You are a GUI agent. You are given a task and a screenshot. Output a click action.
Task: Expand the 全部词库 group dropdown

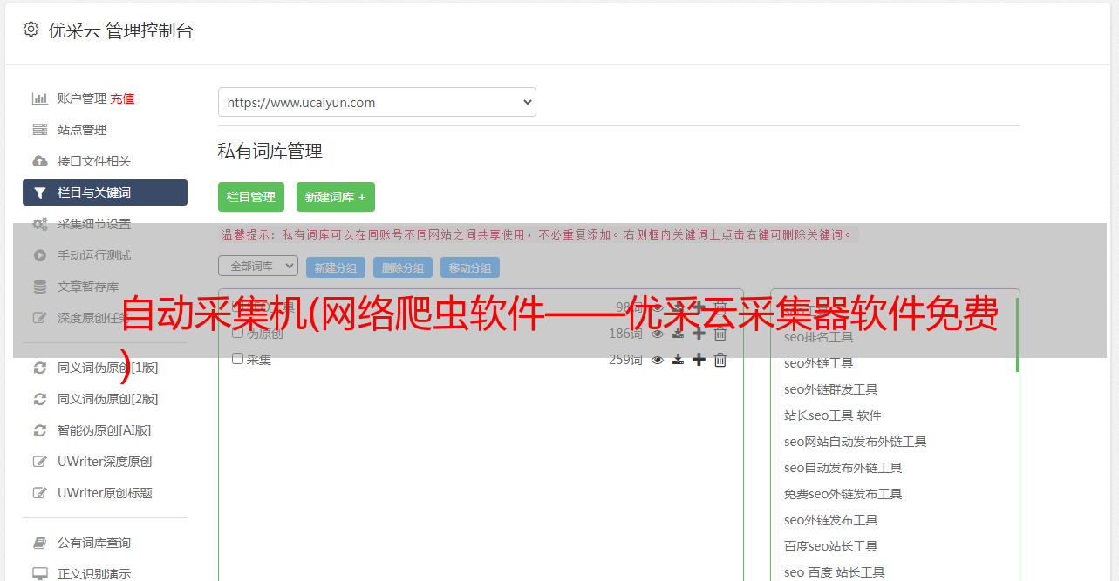[258, 266]
